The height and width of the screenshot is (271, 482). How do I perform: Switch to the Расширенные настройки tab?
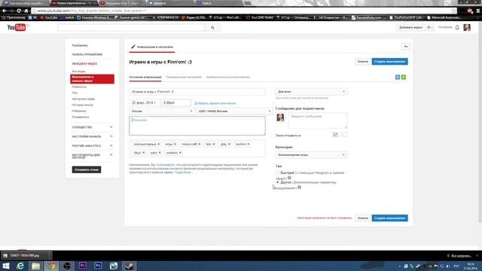[x=184, y=77]
